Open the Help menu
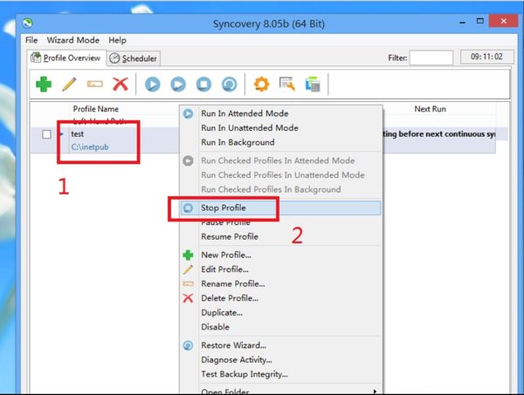The height and width of the screenshot is (395, 524). 117,40
